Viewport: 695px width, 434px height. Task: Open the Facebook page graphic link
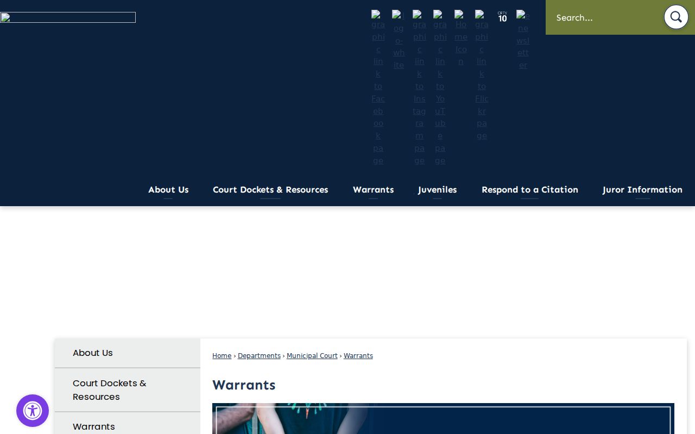coord(378,87)
